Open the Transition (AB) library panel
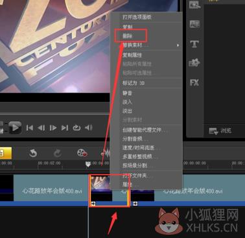245x238 pixels. pyautogui.click(x=194, y=24)
